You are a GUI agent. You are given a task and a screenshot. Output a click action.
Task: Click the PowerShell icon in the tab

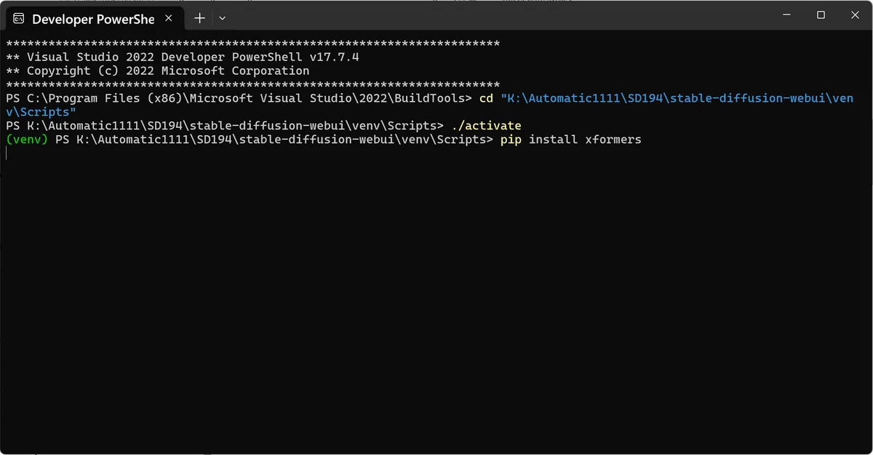click(x=20, y=18)
